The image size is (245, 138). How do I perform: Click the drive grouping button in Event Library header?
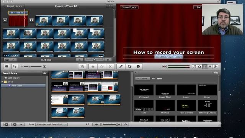click(44, 73)
